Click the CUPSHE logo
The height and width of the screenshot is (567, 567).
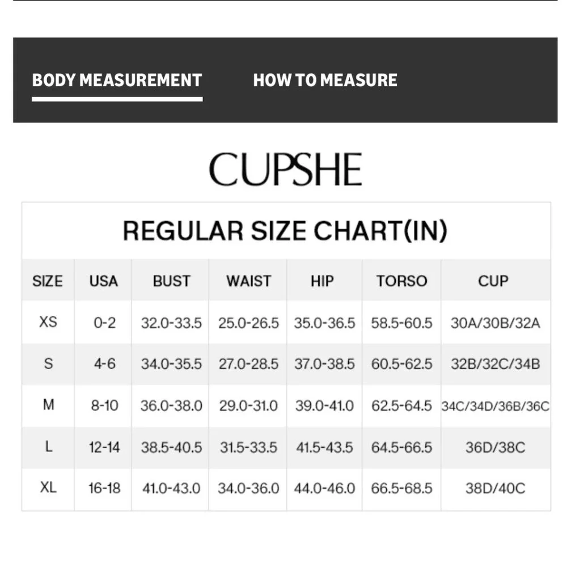(285, 170)
